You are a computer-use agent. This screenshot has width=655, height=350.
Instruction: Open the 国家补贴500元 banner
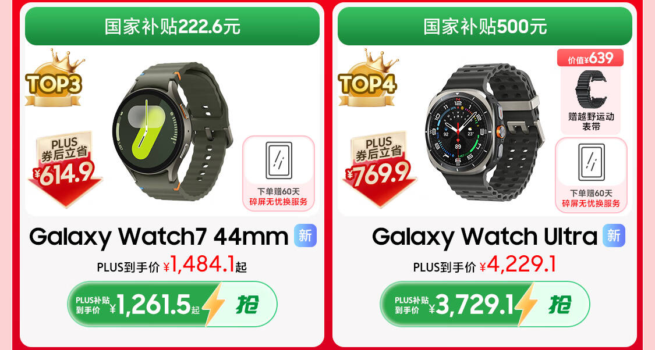click(485, 26)
